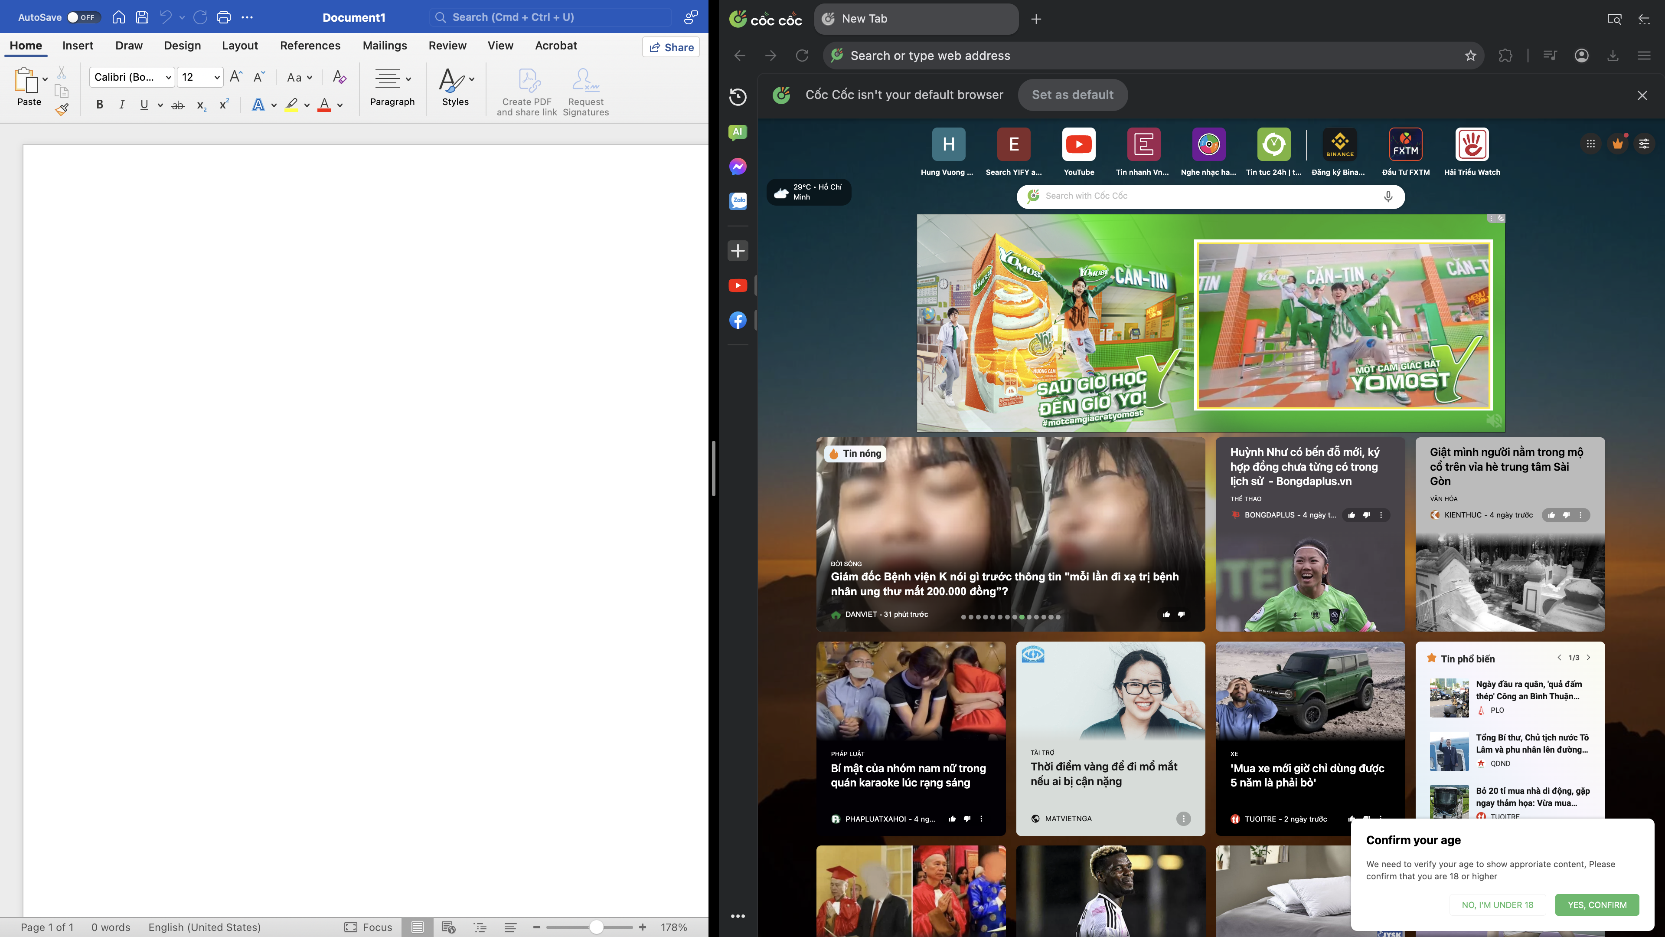Bookmark the page with the star icon
Viewport: 1665px width, 937px height.
1470,56
